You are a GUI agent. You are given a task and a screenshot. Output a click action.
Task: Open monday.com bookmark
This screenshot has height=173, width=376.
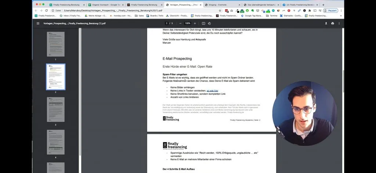pos(121,16)
